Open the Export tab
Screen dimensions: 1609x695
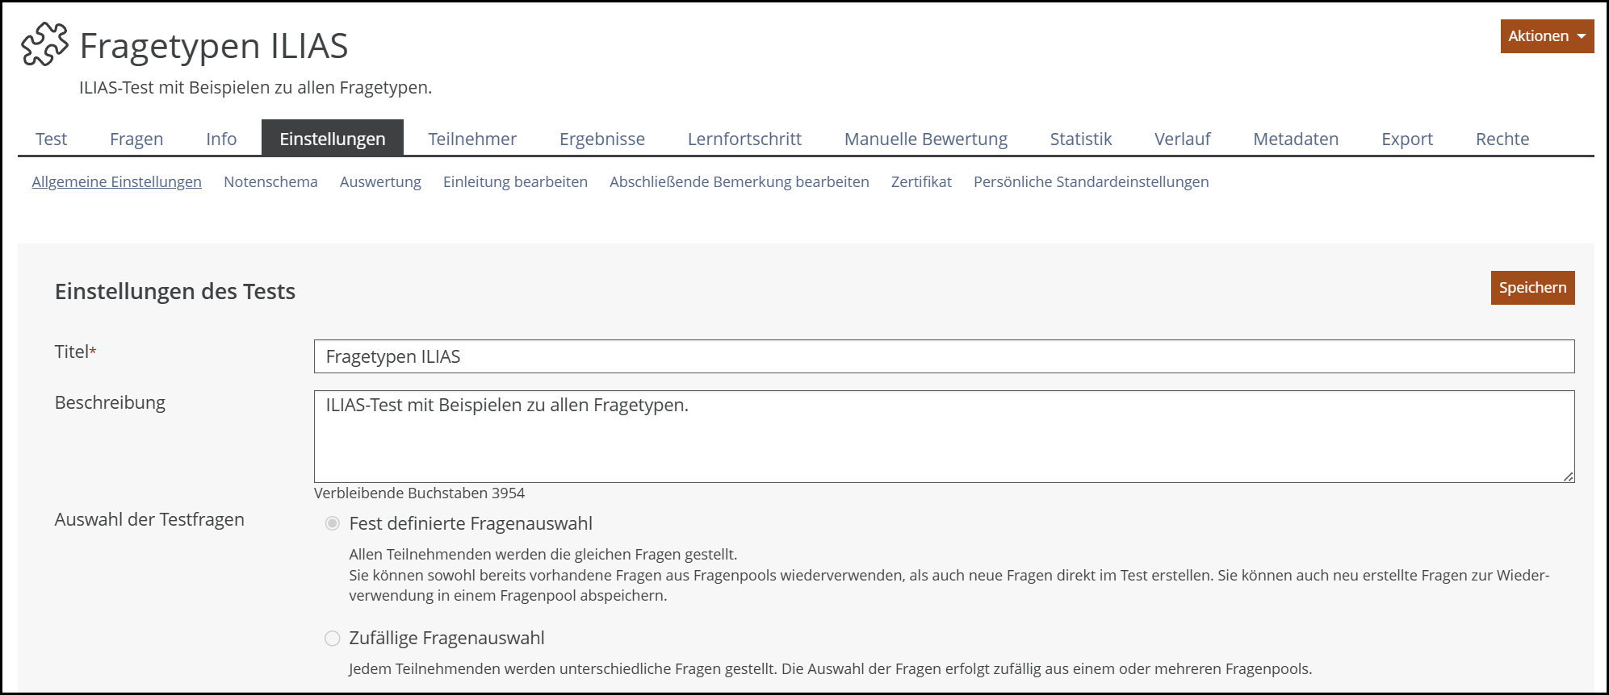1406,139
